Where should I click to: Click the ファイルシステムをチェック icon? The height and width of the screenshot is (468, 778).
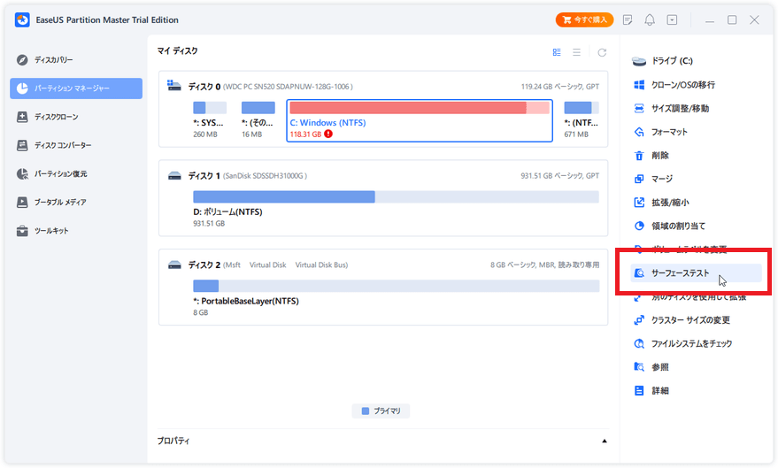[639, 343]
